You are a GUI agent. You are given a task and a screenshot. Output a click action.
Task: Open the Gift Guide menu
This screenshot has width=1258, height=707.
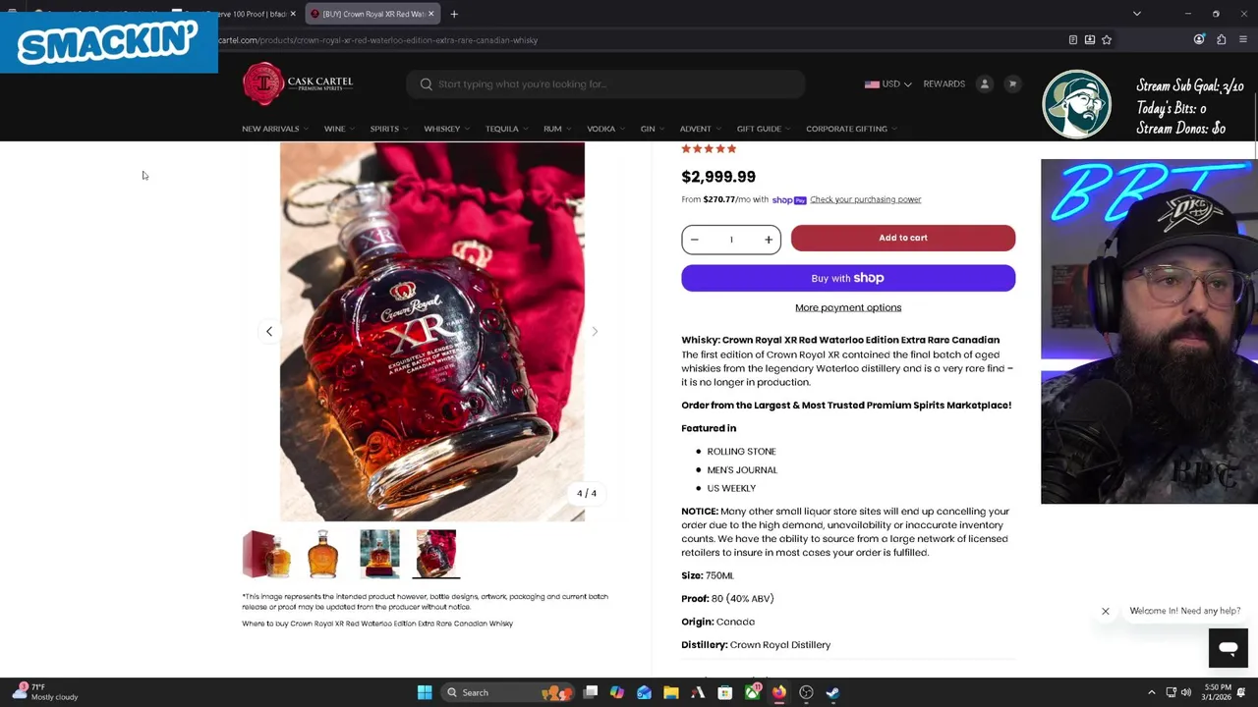(x=764, y=129)
